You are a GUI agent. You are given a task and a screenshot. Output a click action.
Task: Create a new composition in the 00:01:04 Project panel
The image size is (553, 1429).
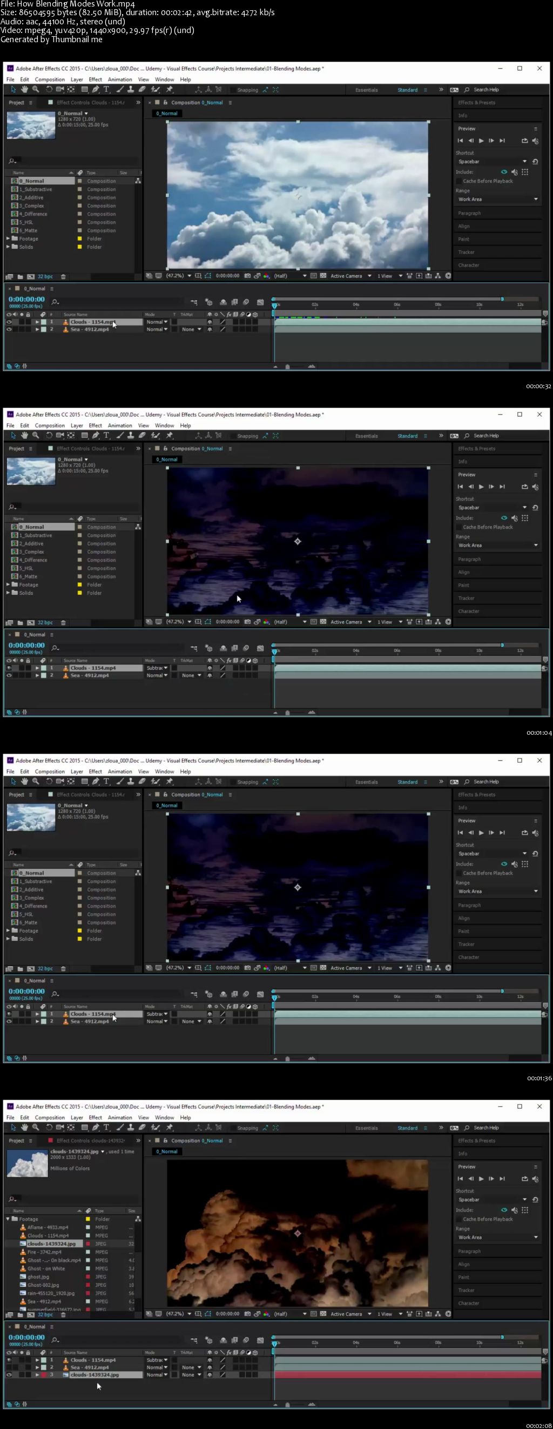pyautogui.click(x=30, y=622)
